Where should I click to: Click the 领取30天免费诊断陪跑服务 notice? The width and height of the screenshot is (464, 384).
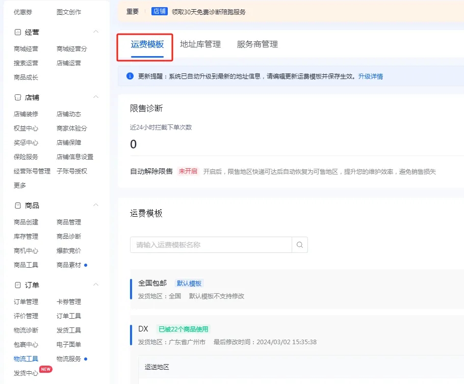pos(209,12)
